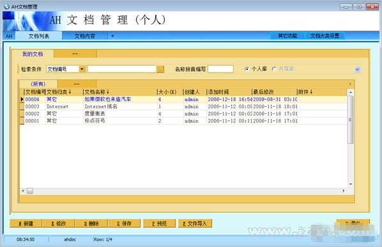Click the + tab to add
Image resolution: width=382 pixels, height=247 pixels.
tap(112, 36)
